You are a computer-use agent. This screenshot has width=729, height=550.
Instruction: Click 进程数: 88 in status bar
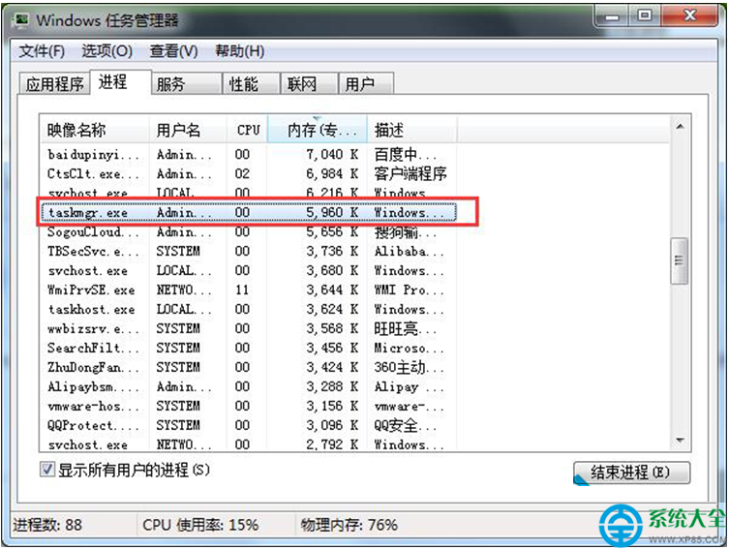click(47, 525)
